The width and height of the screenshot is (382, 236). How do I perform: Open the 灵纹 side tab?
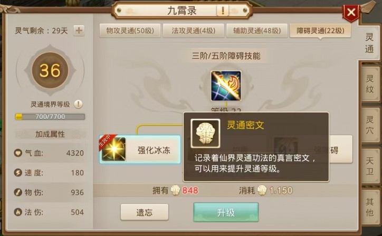[370, 84]
